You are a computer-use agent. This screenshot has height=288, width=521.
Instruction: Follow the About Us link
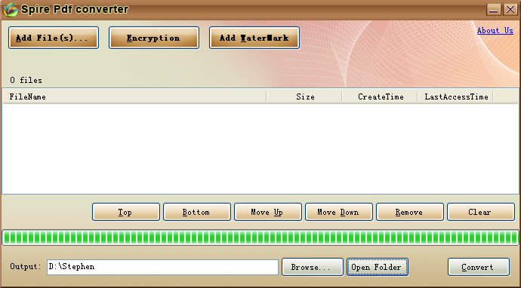(x=495, y=30)
